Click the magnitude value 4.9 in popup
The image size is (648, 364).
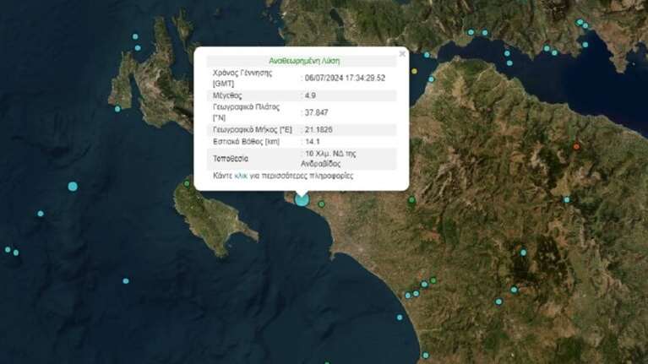pyautogui.click(x=311, y=95)
